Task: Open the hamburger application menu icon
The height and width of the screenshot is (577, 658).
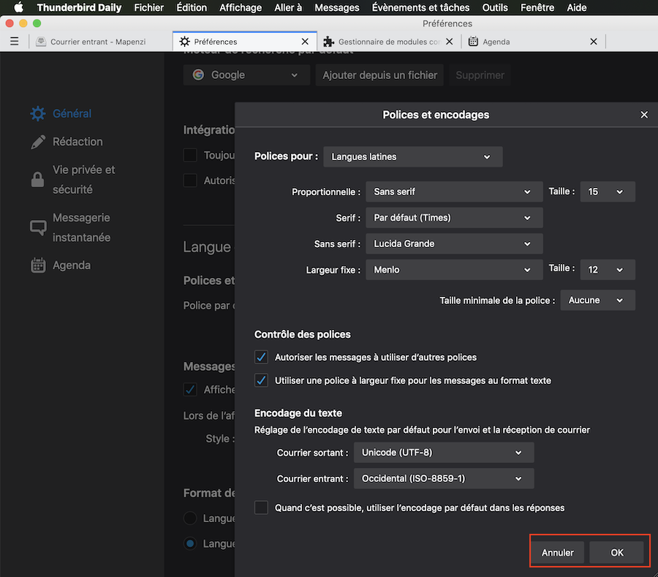Action: pos(14,42)
